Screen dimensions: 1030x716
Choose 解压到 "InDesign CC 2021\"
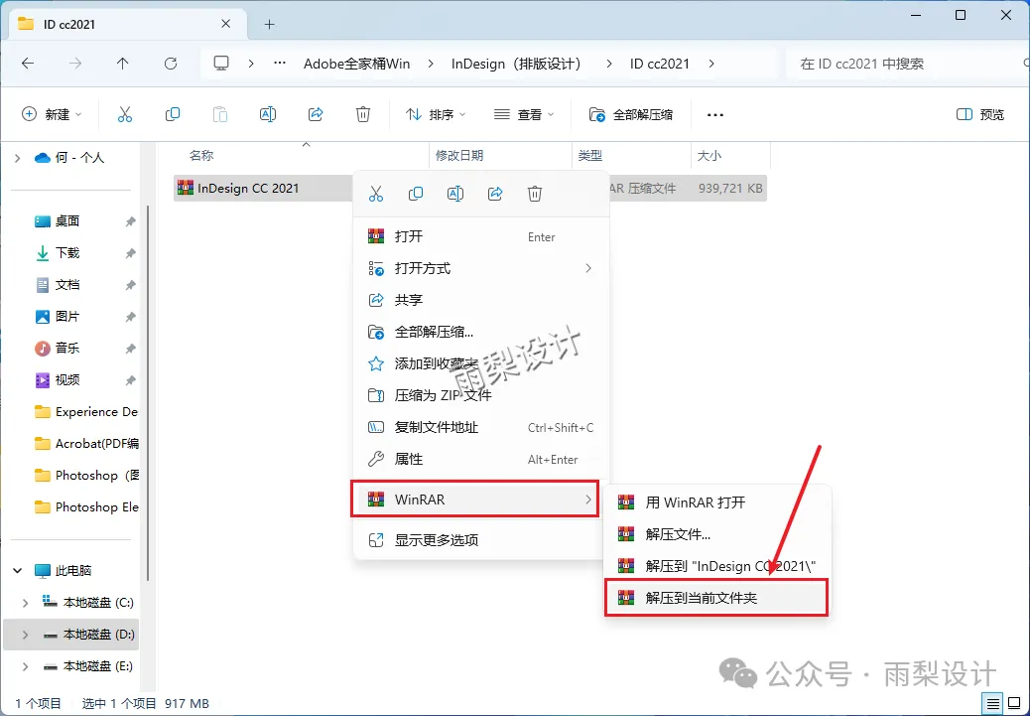[x=717, y=566]
